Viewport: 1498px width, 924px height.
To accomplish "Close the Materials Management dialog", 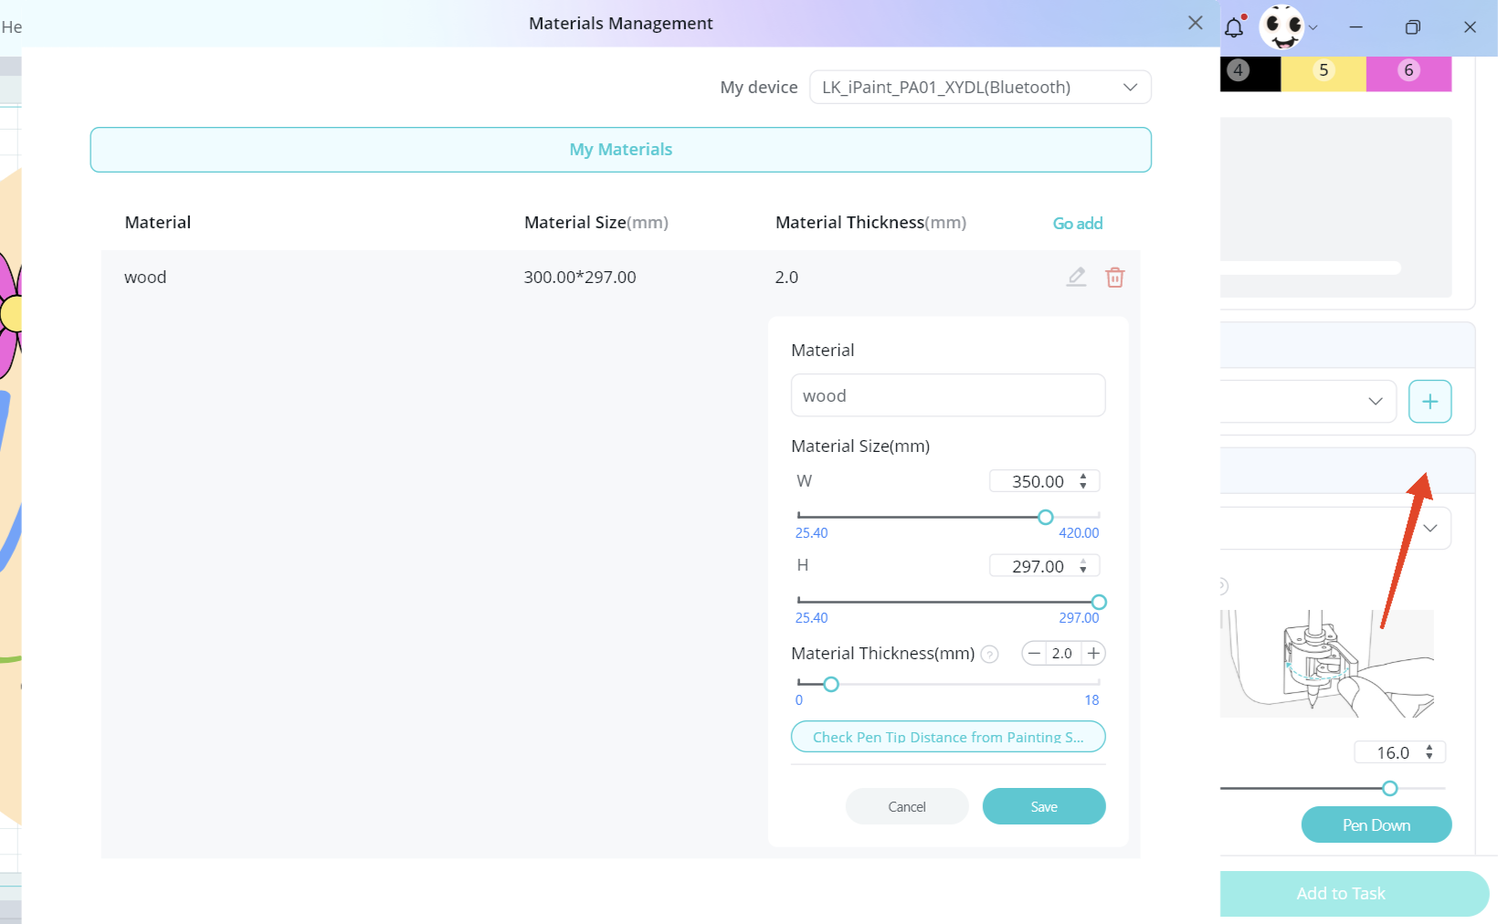I will pyautogui.click(x=1195, y=23).
